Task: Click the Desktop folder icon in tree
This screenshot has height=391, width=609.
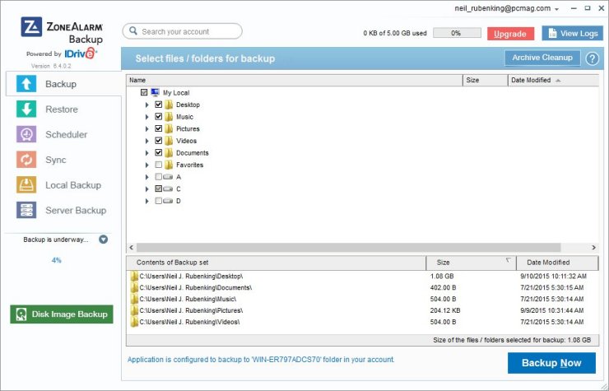Action: coord(169,105)
